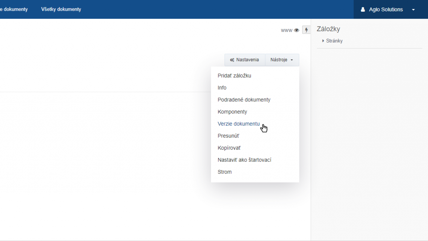
Task: Toggle the Nástroje dropdown menu
Action: coord(282,60)
